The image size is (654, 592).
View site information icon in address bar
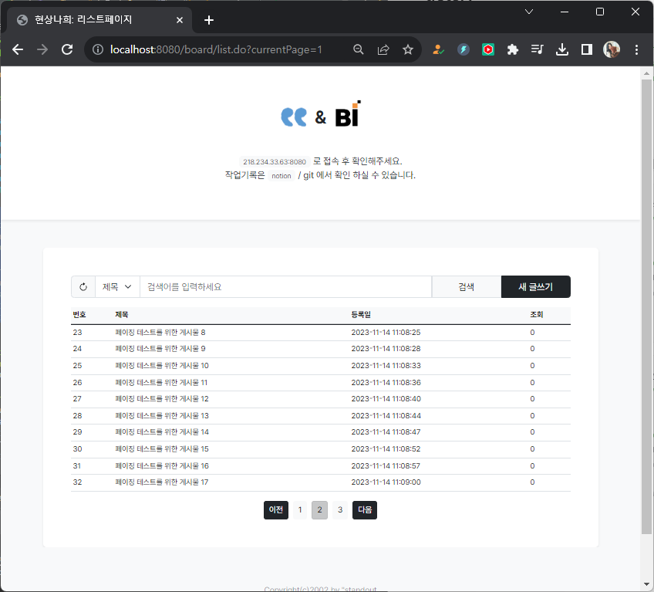[x=98, y=49]
